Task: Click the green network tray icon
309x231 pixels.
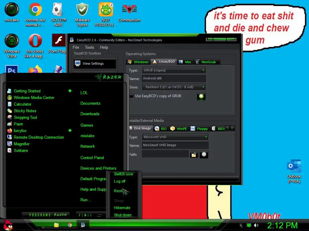Action: click(249, 225)
